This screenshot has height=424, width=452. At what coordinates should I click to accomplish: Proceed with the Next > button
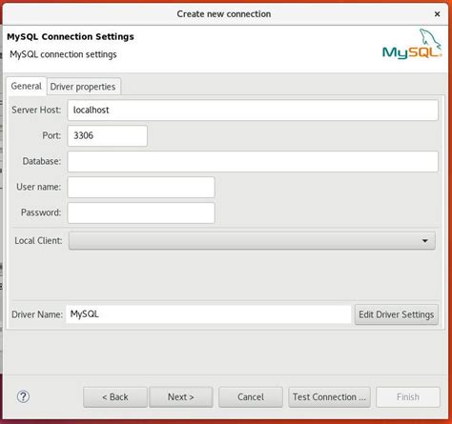coord(181,397)
